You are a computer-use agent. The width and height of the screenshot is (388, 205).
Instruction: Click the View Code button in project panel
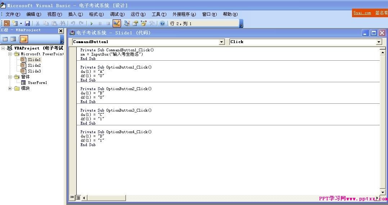click(x=5, y=39)
